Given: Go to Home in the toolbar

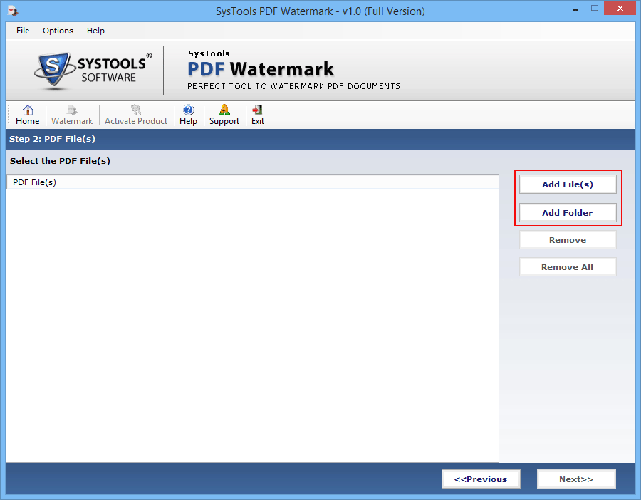Looking at the screenshot, I should (x=27, y=115).
